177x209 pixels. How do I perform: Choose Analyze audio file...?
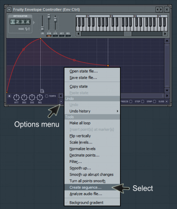coord(92,194)
